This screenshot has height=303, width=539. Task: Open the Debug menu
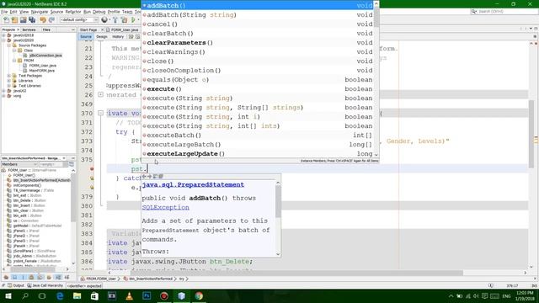pos(99,12)
